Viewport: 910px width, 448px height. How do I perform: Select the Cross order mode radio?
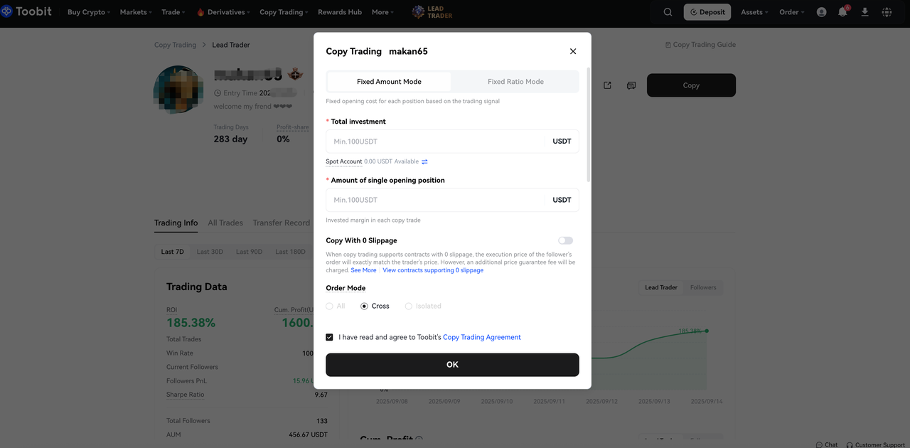(365, 306)
